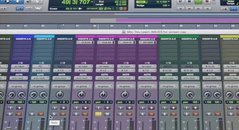Image resolution: width=239 pixels, height=130 pixels.
Task: Return to zero with the transport button
Action: pos(181,9)
